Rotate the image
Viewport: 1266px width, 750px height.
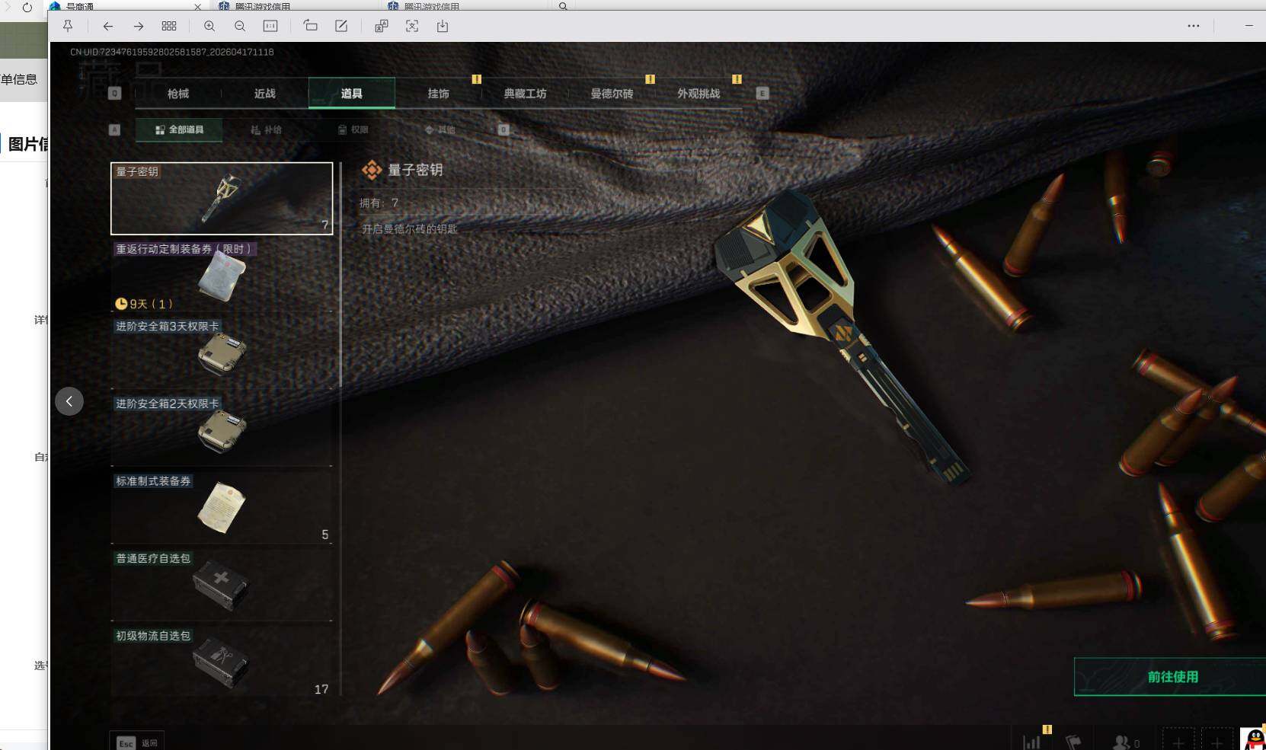311,26
